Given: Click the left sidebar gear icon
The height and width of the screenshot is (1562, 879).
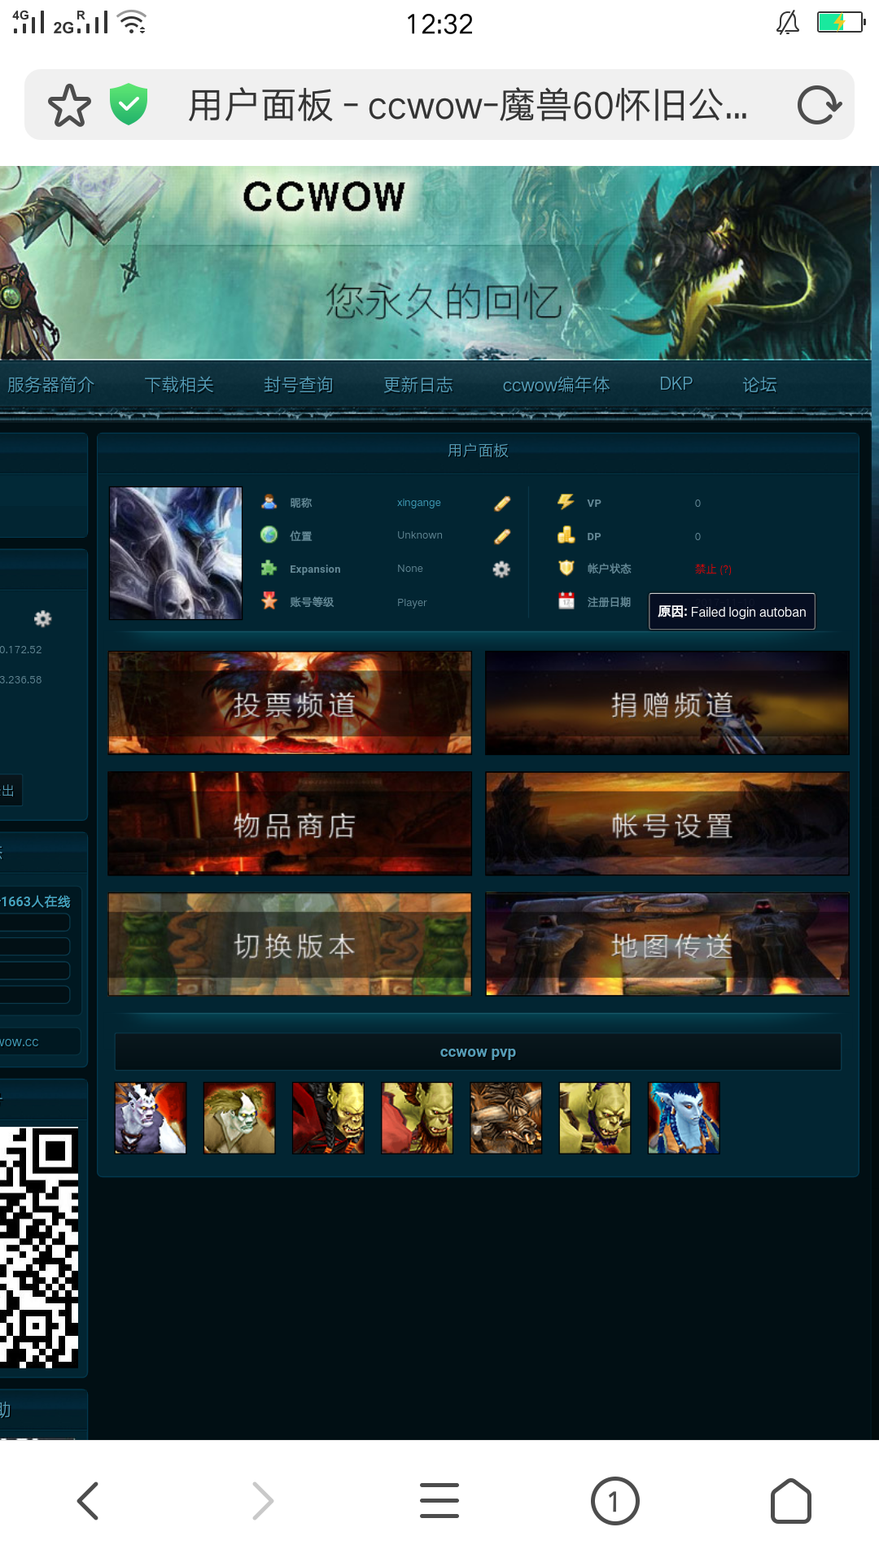Looking at the screenshot, I should coord(42,619).
